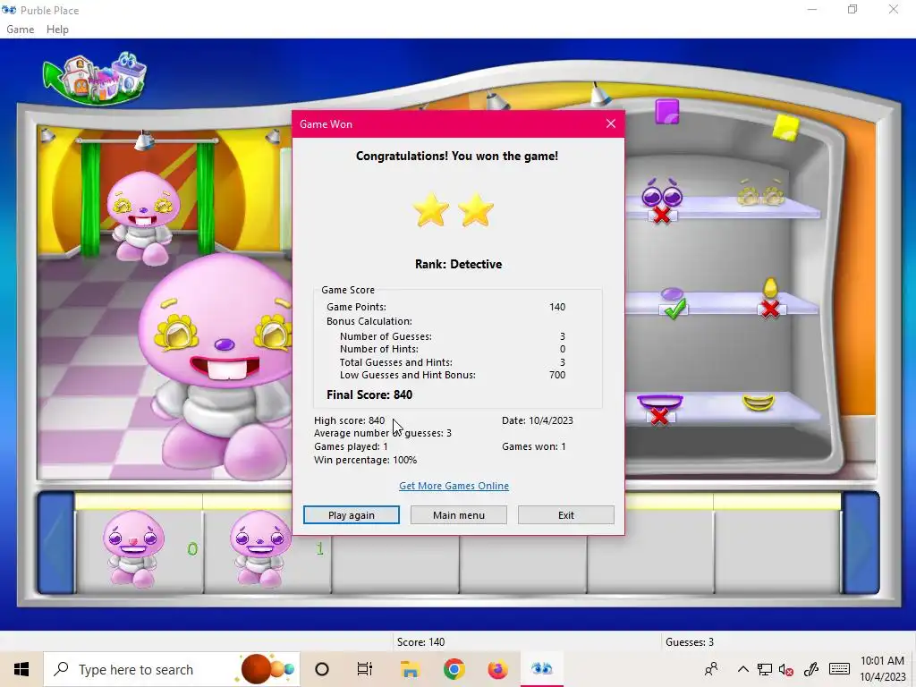
Task: Click the Guesses: 3 status bar entry
Action: click(690, 641)
